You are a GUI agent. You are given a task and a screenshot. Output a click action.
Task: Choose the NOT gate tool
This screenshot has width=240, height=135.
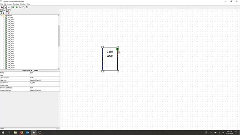click(20, 7)
